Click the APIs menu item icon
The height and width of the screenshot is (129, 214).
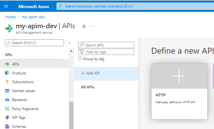pyautogui.click(x=7, y=64)
